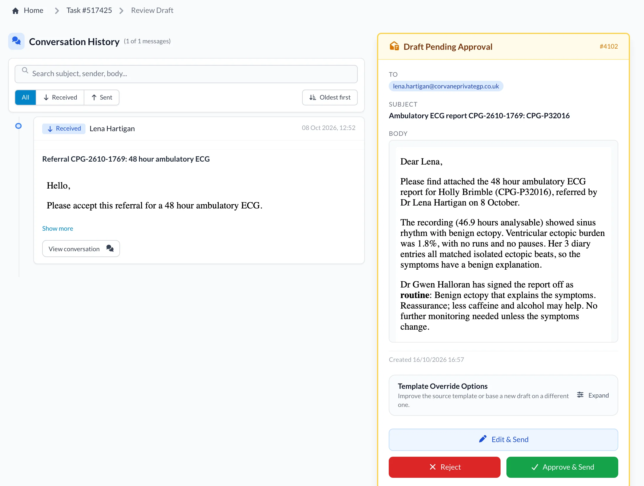Screen dimensions: 644x486
Task: Show all messages with the All filter
Action: tap(25, 97)
